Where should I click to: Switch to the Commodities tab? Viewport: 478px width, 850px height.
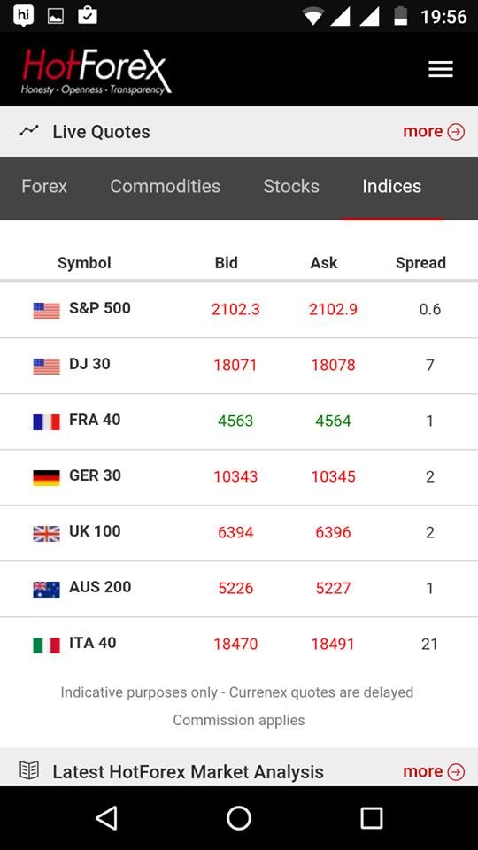(x=166, y=187)
